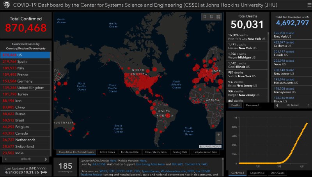
Task: Select Belgium in the country list
Action: pos(25,127)
